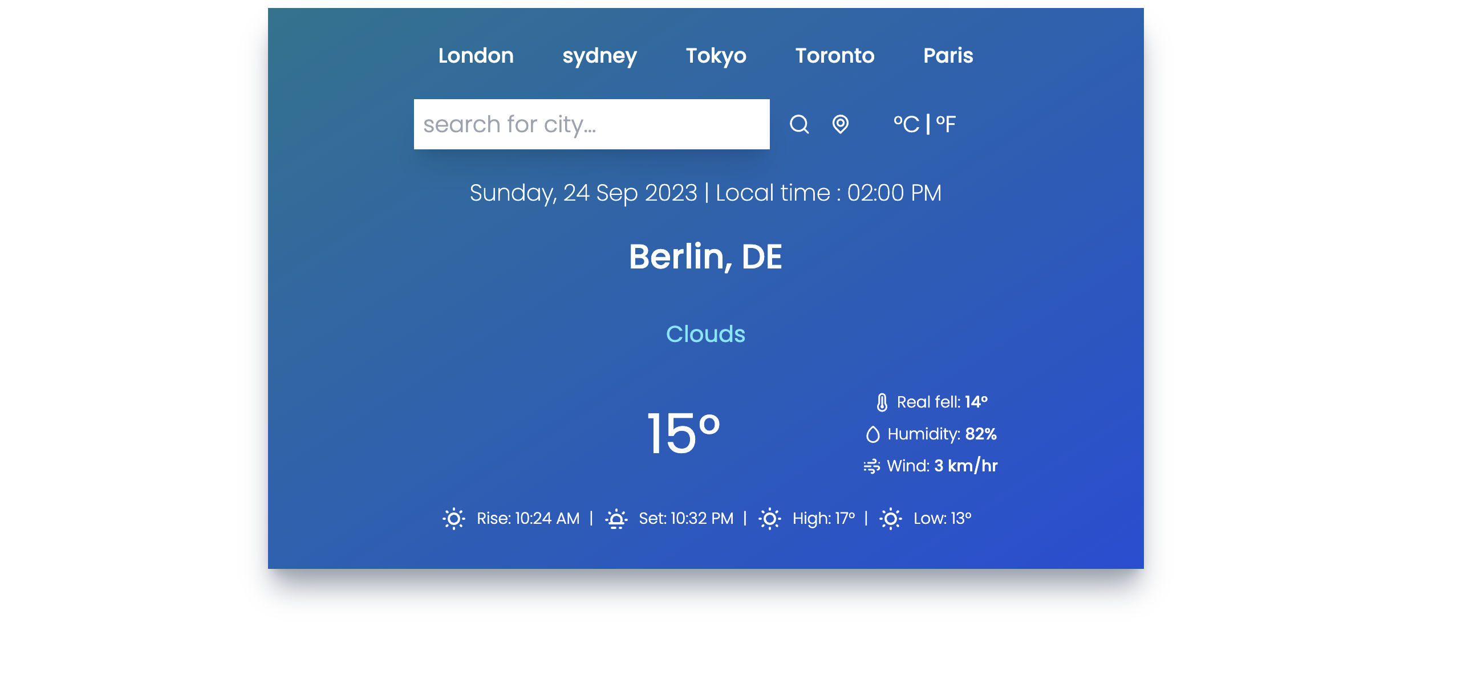This screenshot has height=692, width=1461.
Task: Click the search magnifier icon
Action: click(799, 124)
